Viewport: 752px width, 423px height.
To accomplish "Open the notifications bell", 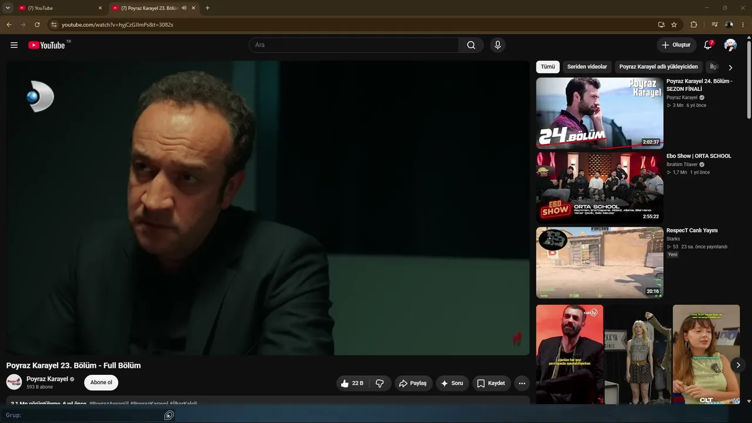I will pyautogui.click(x=708, y=45).
